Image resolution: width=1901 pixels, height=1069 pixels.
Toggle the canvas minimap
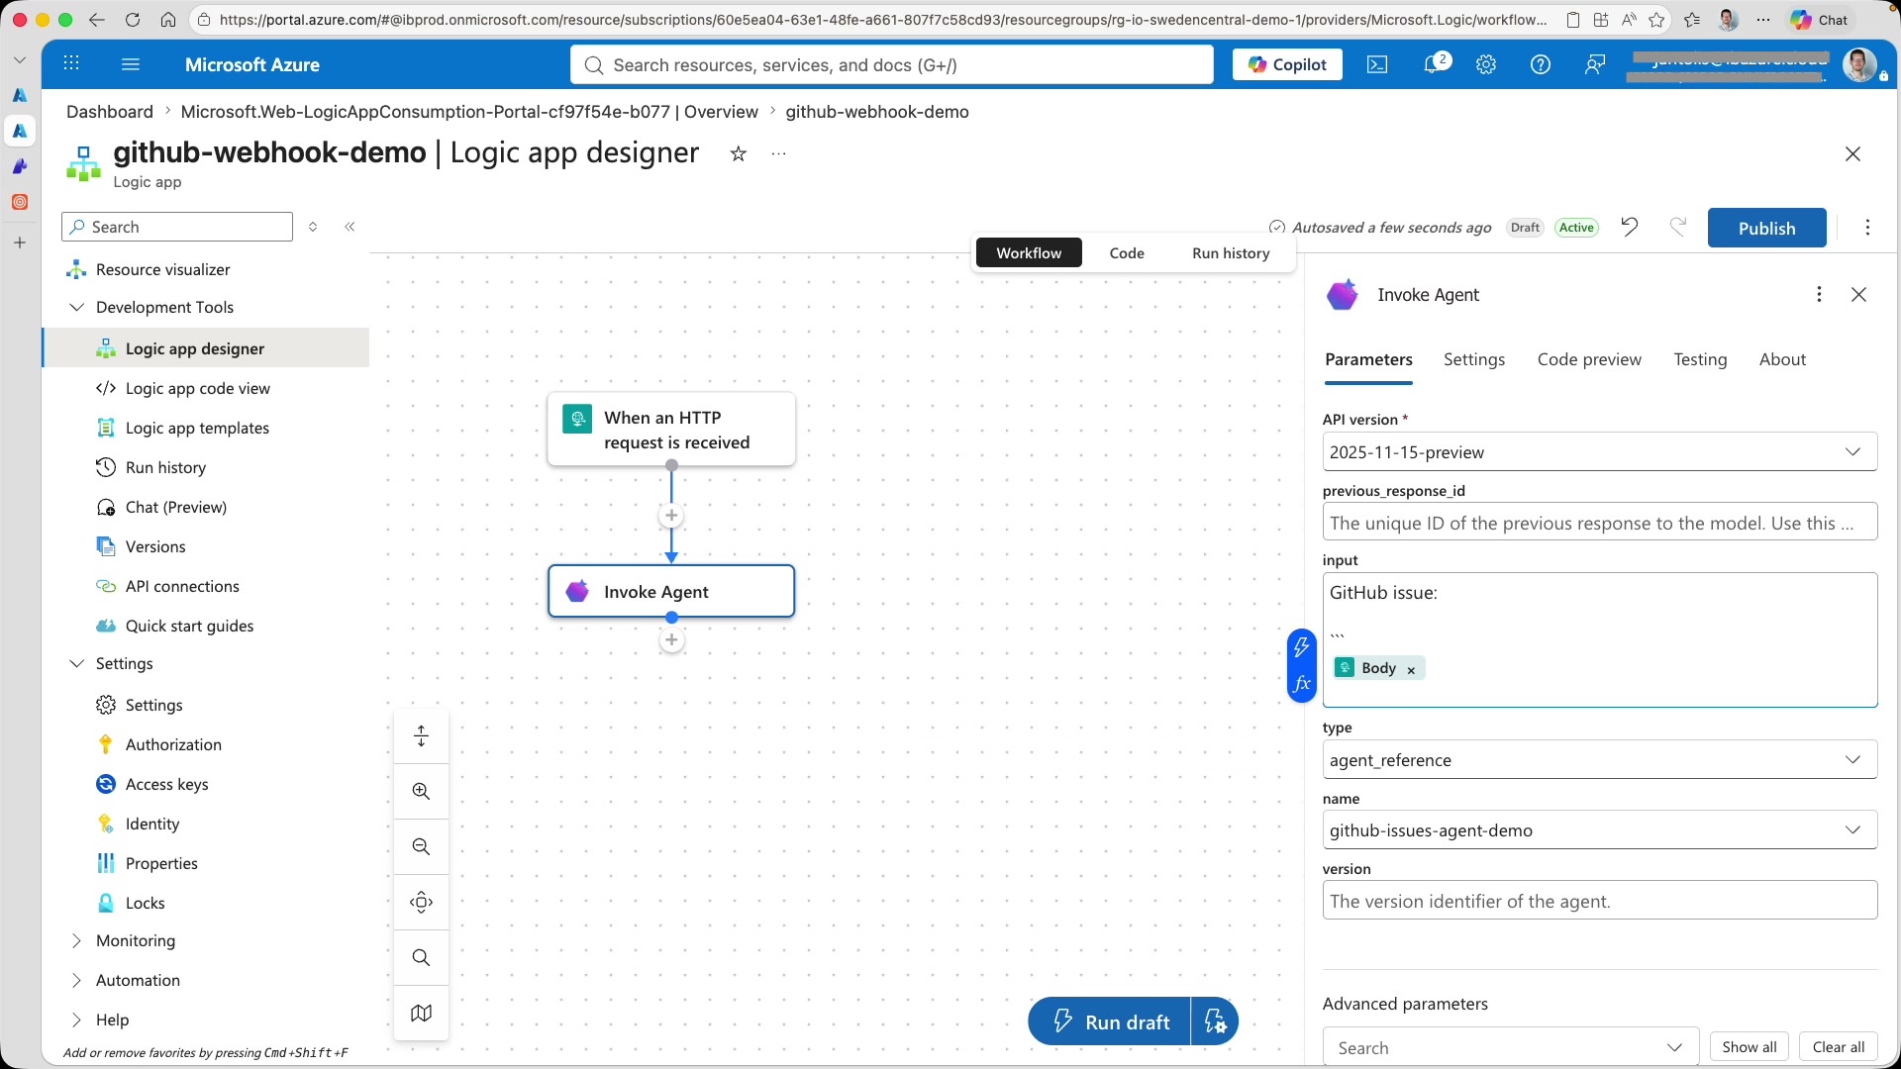421,1013
